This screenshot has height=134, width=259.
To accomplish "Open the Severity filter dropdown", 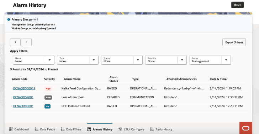I will [x=166, y=60].
